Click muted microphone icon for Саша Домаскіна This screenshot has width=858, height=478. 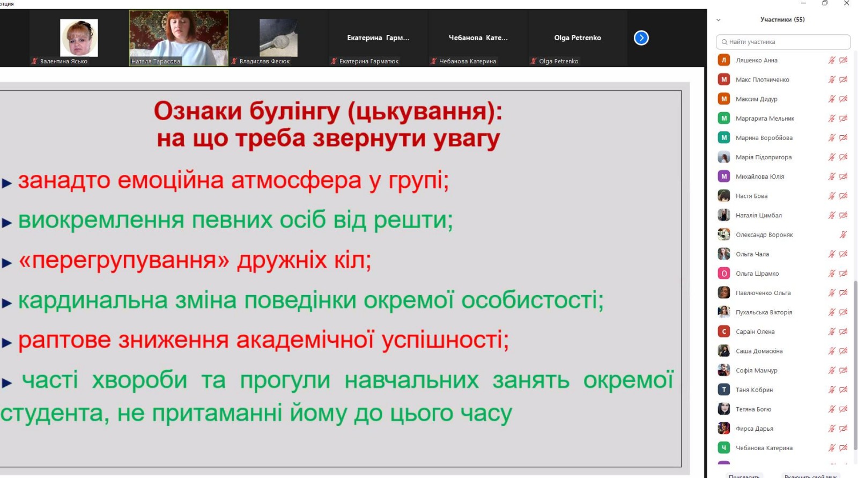click(832, 351)
